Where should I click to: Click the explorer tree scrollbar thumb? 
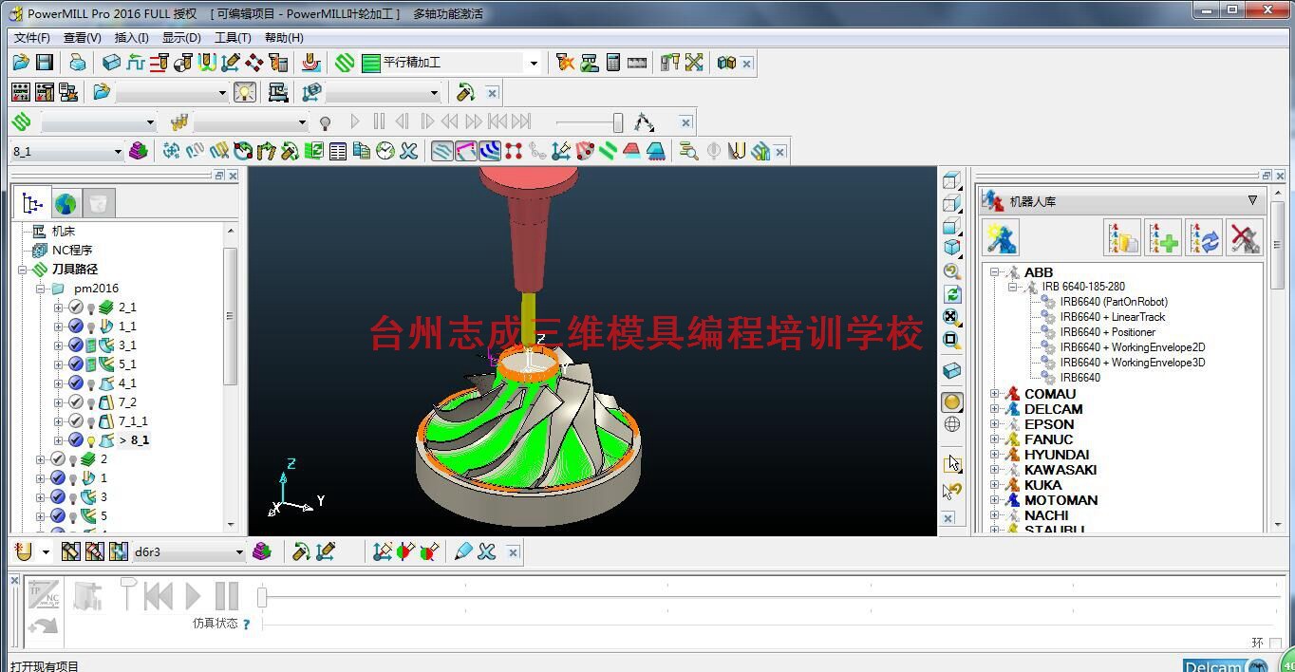point(230,315)
